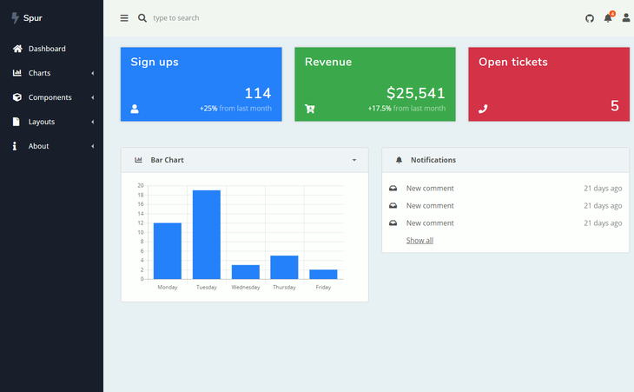
Task: Click user icon in Sign ups card
Action: 135,109
